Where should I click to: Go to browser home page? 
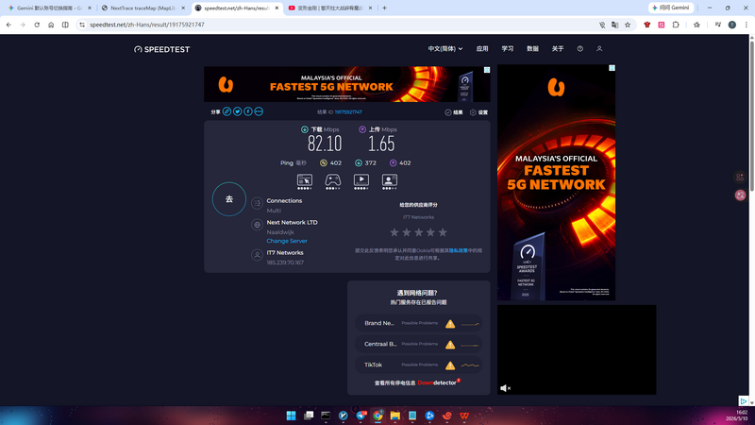(x=51, y=25)
